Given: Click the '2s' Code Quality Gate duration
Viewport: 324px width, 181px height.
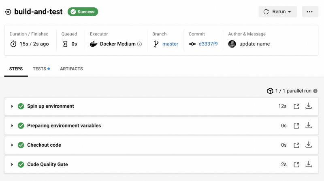Looking at the screenshot, I should coord(284,164).
